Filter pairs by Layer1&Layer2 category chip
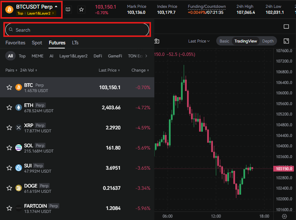Viewport: 296px width, 220px height. (73, 56)
